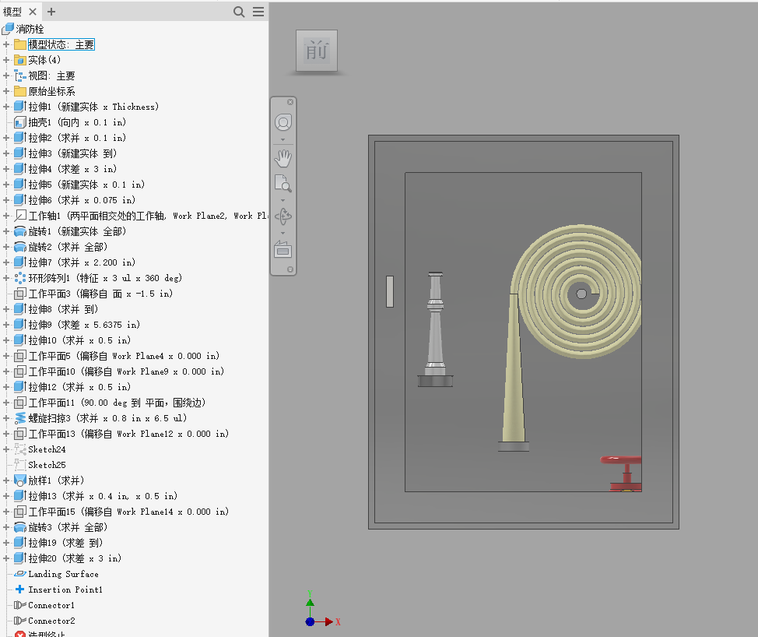
Task: Open navigation bar customize menu button
Action: (x=290, y=269)
